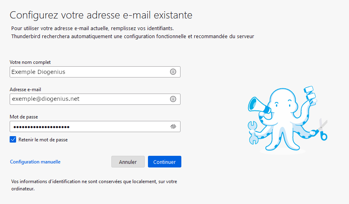Click the "Votre nom complet" field label
The width and height of the screenshot is (349, 204).
click(30, 62)
